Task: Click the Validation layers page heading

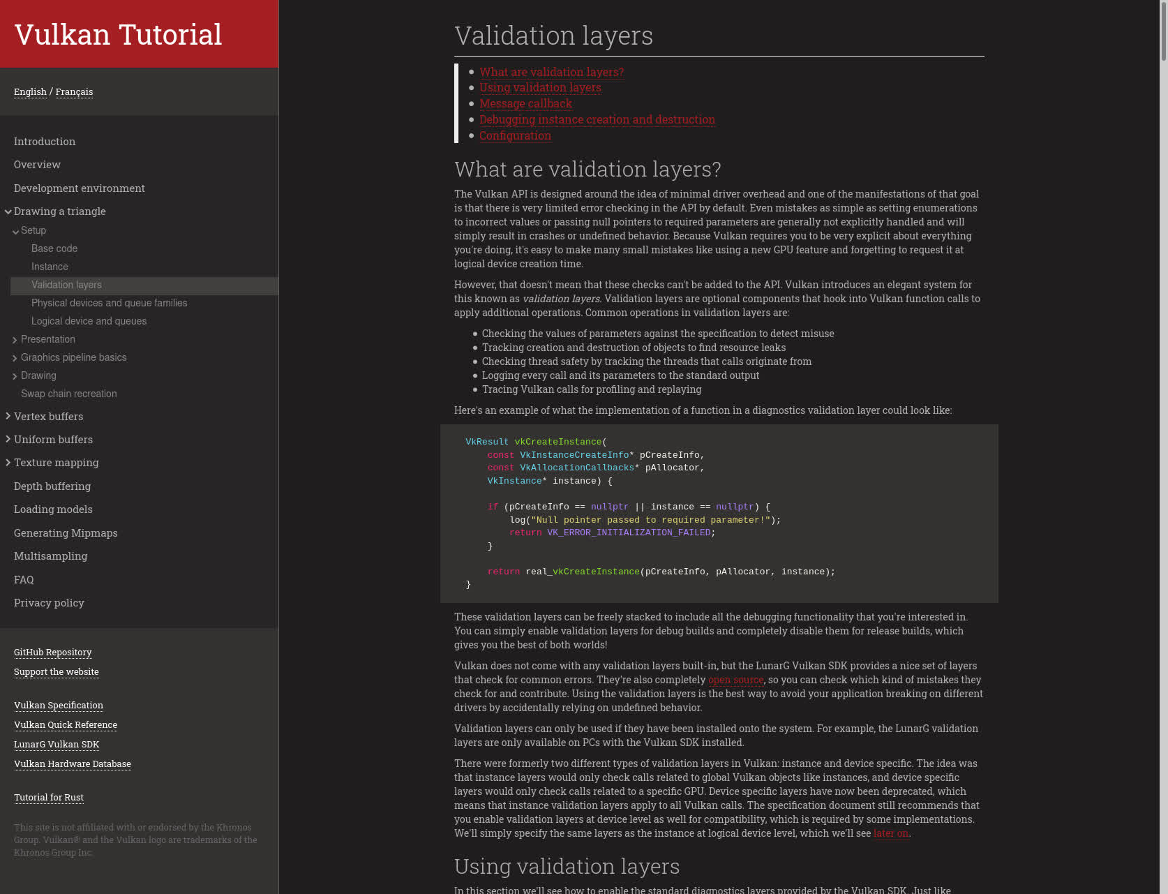Action: point(554,36)
